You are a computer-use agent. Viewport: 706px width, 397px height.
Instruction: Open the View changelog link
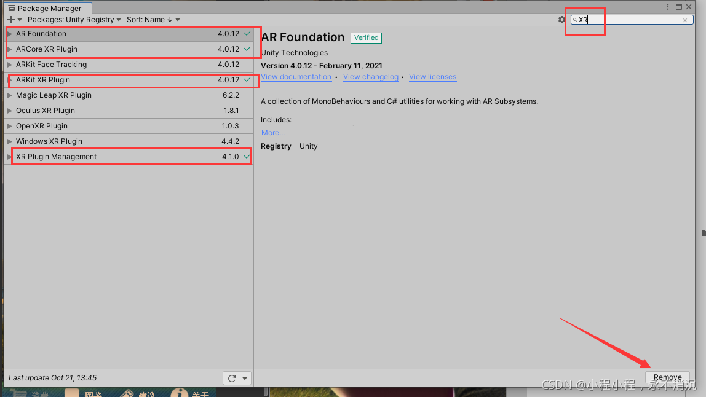tap(371, 77)
